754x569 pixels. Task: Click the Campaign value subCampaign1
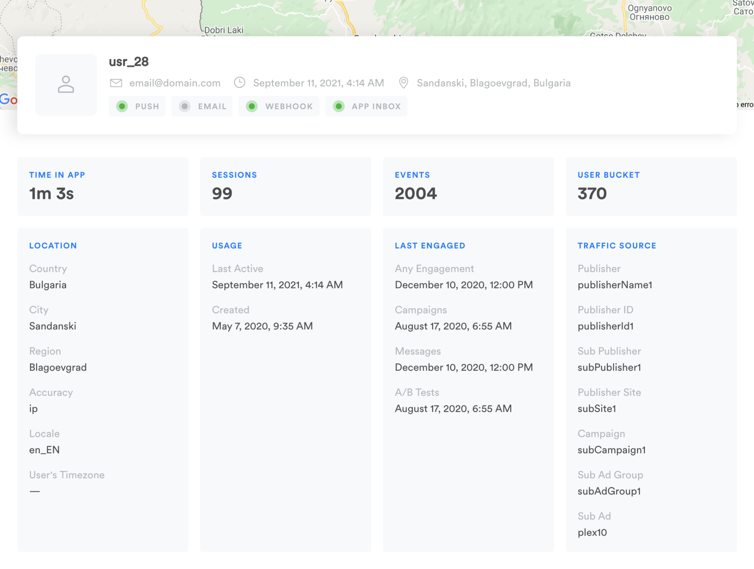click(x=611, y=450)
